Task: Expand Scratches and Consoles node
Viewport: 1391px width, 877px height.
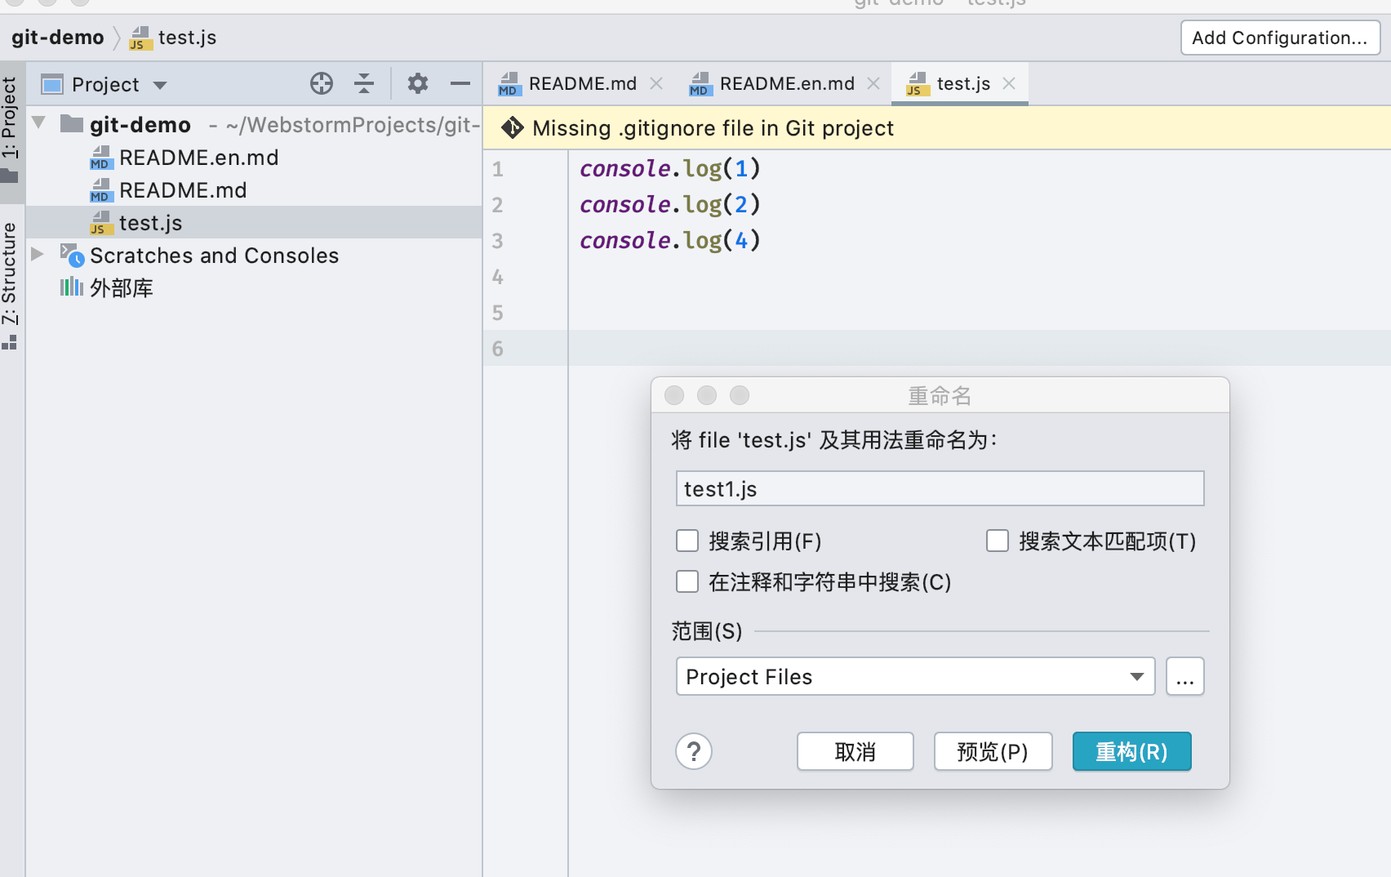Action: [38, 255]
